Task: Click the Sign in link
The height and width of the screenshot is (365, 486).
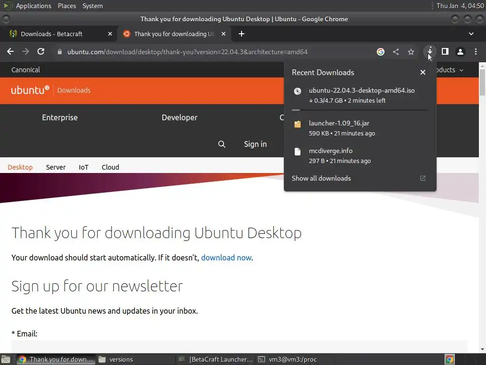Action: coord(255,144)
